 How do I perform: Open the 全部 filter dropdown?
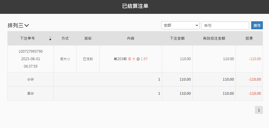180,25
